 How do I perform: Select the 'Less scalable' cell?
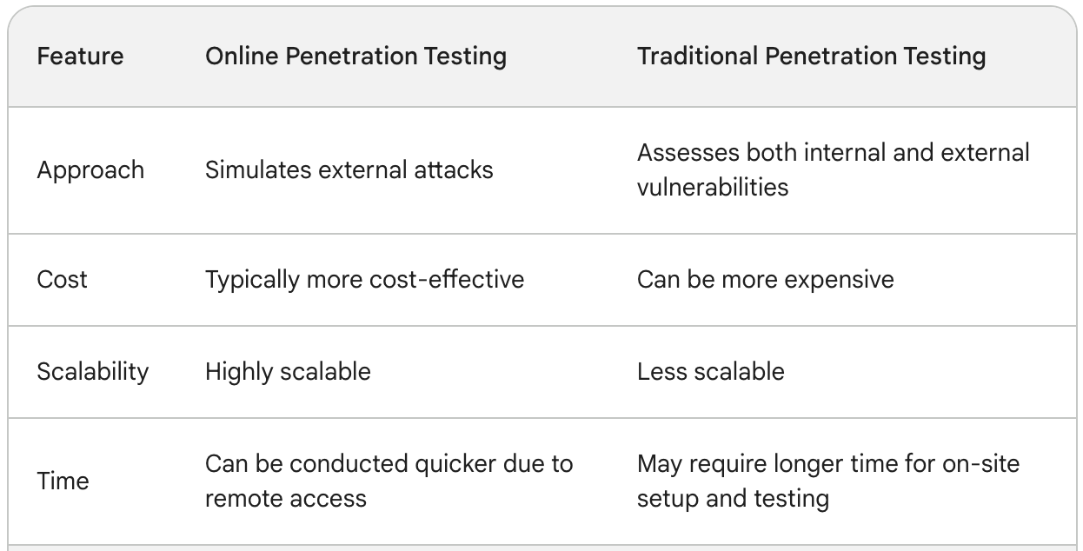click(x=710, y=372)
